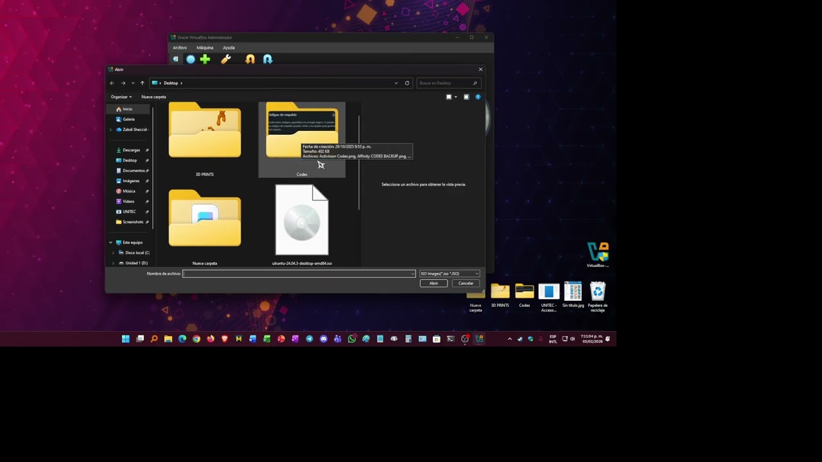This screenshot has height=462, width=822.
Task: Click the blue help icon
Action: [x=478, y=97]
